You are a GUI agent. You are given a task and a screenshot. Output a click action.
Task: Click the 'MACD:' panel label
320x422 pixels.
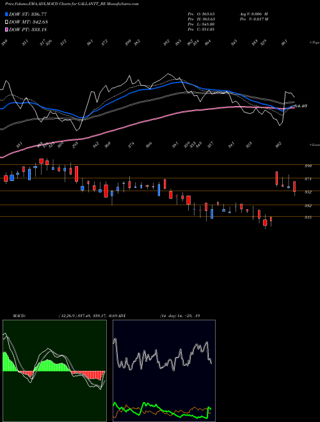coord(19,316)
